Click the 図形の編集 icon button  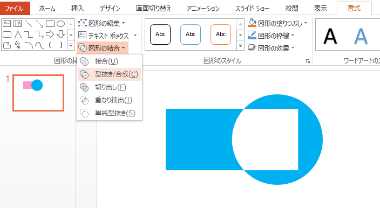tap(83, 23)
